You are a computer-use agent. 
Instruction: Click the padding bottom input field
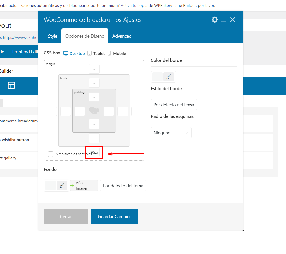coord(94,124)
